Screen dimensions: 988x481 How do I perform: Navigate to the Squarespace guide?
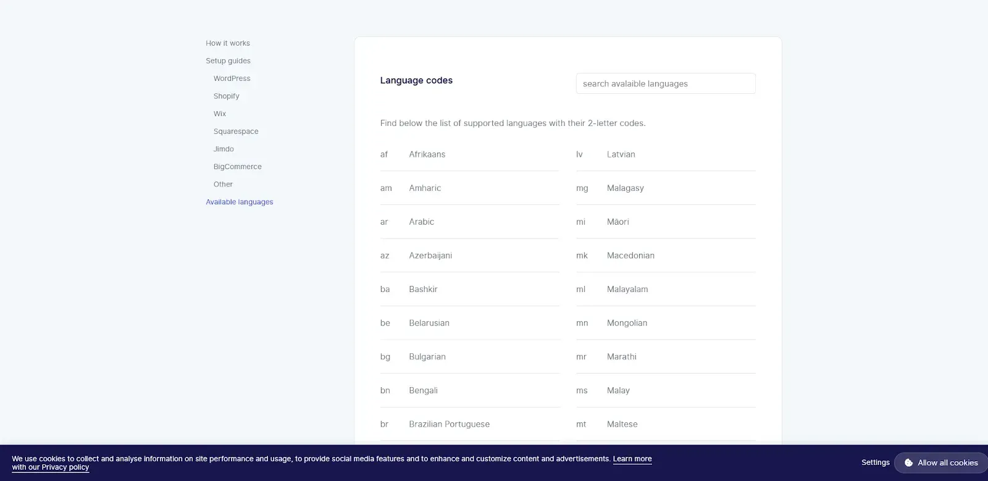[x=236, y=132]
